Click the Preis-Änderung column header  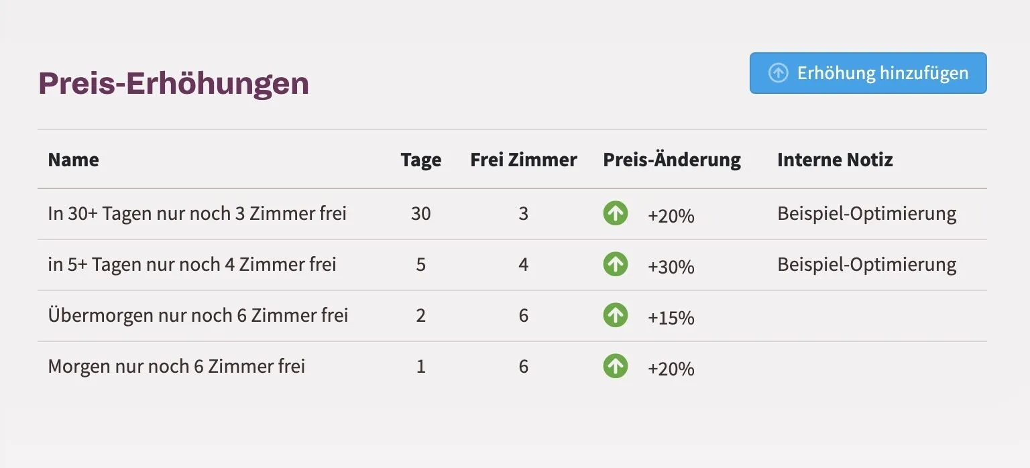click(x=672, y=160)
